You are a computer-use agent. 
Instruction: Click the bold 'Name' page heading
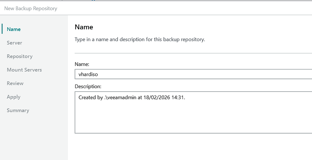[84, 27]
